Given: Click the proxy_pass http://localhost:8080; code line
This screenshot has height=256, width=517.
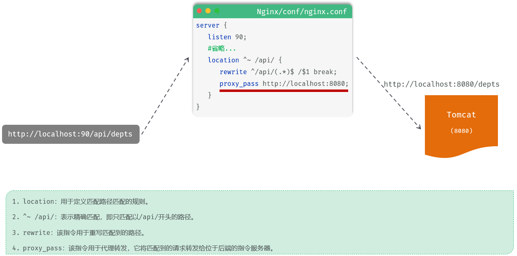Looking at the screenshot, I should pos(284,83).
